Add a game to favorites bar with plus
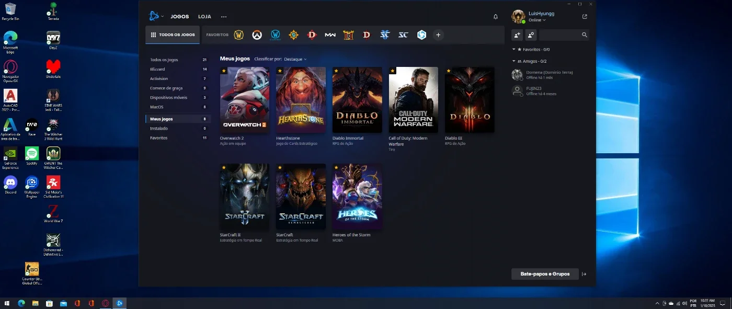 pos(438,35)
